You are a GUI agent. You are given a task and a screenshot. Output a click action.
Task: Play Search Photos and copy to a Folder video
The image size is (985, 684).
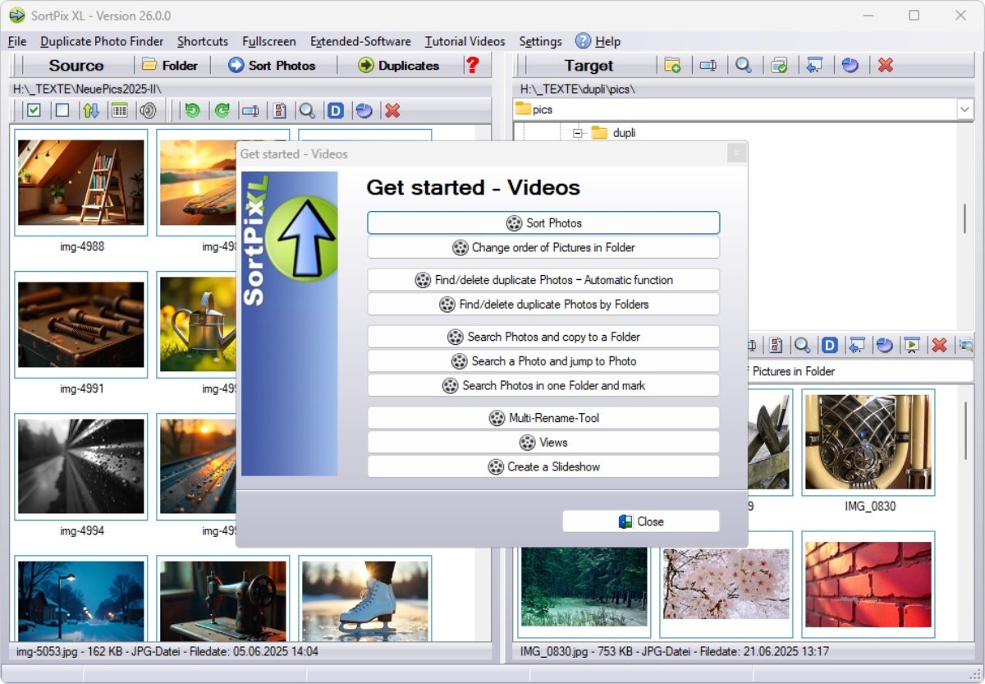point(543,337)
